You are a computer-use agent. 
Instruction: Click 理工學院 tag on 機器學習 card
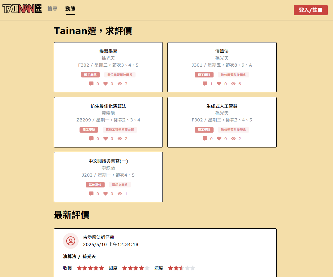tap(90, 75)
